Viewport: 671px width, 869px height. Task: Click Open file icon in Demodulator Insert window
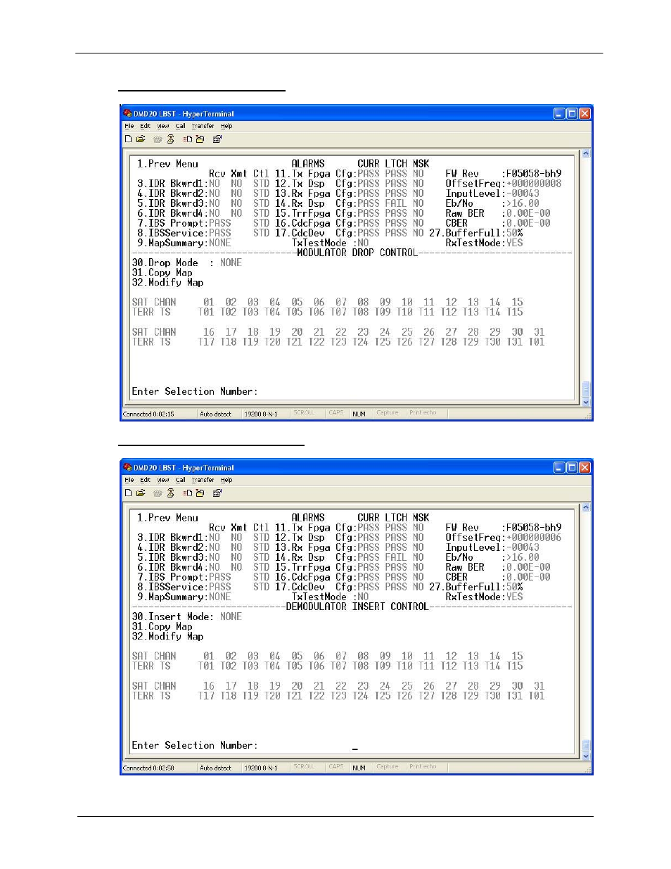(x=141, y=493)
